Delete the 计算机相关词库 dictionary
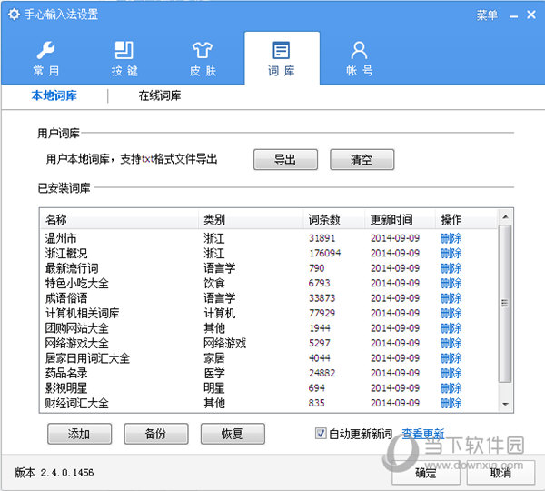This screenshot has height=491, width=545. coord(451,313)
